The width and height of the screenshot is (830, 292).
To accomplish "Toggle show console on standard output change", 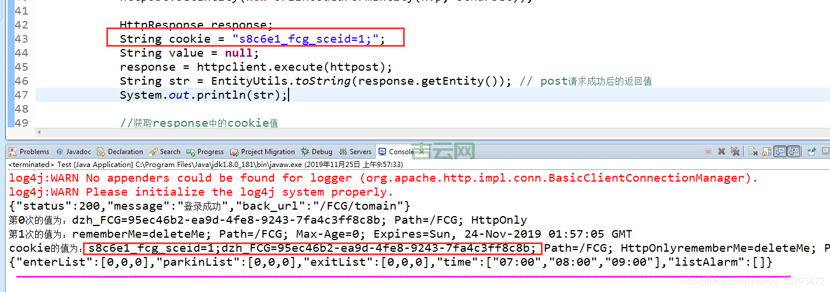I will [780, 152].
